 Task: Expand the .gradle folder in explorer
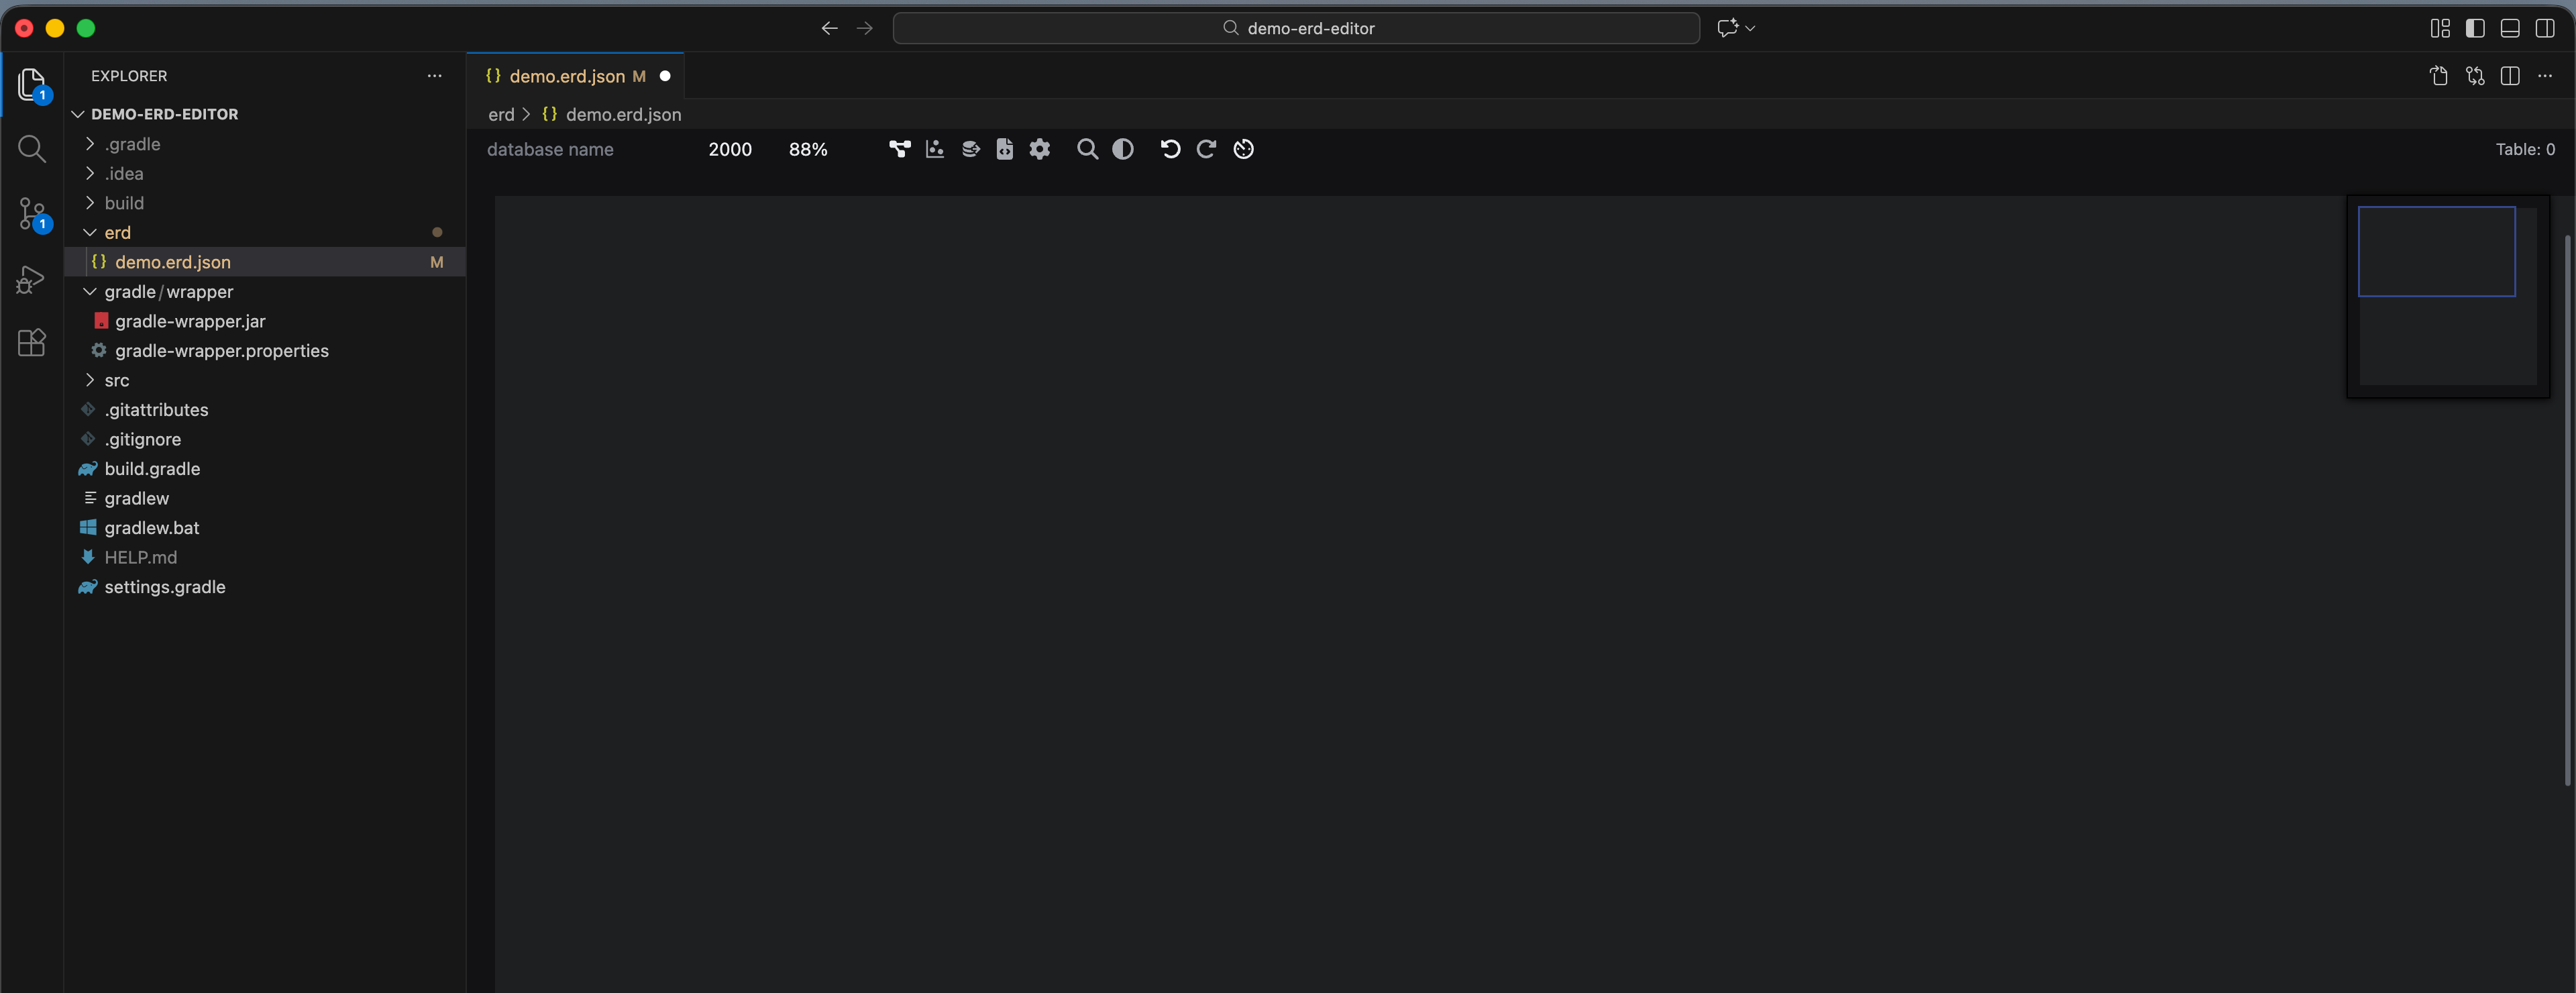tap(132, 144)
